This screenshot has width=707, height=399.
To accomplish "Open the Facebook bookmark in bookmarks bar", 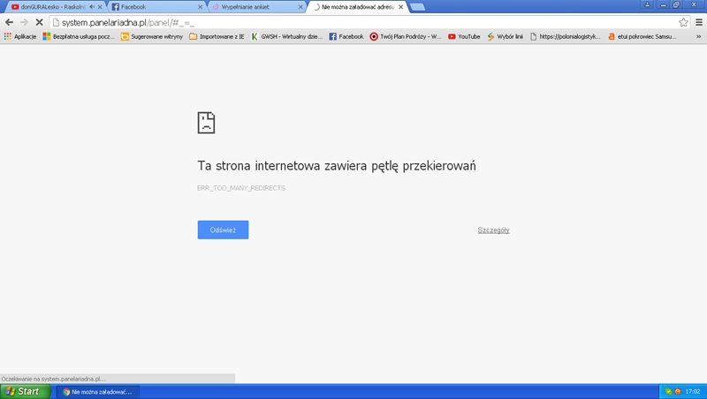I will (346, 37).
